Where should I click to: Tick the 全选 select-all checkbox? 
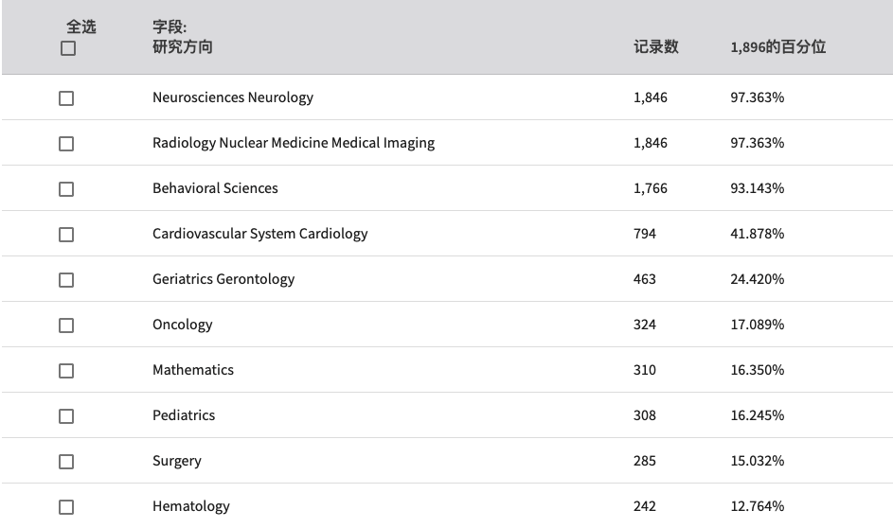(x=68, y=48)
